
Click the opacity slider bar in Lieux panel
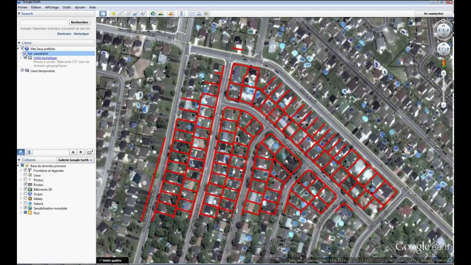pos(51,152)
